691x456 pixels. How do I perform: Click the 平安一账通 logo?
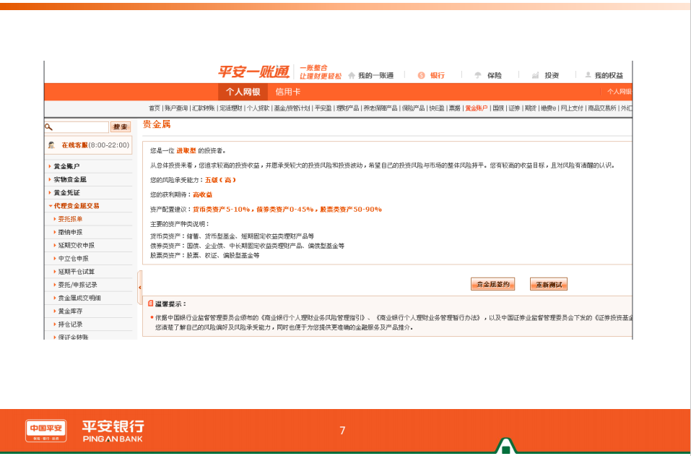click(x=254, y=72)
